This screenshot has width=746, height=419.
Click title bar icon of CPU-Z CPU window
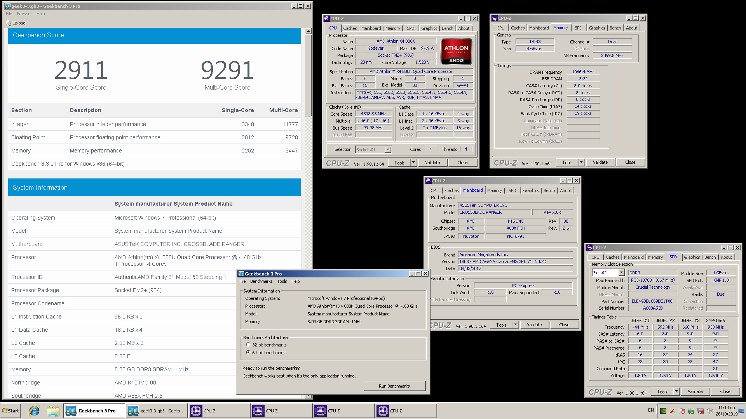[x=327, y=19]
